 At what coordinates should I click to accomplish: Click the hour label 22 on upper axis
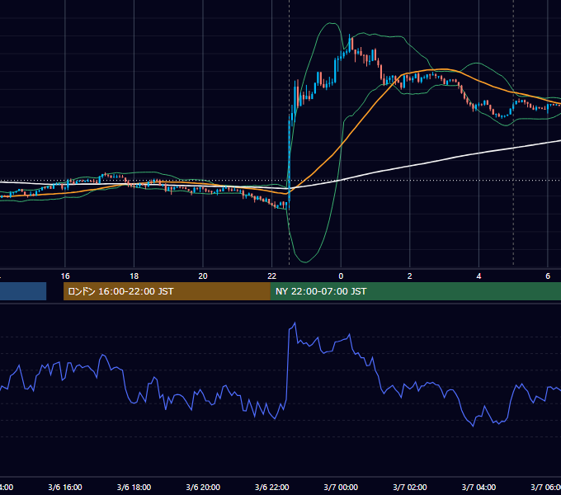coord(272,276)
